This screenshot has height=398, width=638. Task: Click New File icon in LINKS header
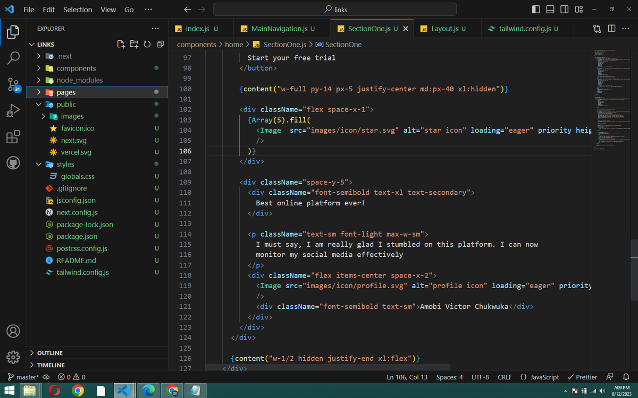click(121, 44)
